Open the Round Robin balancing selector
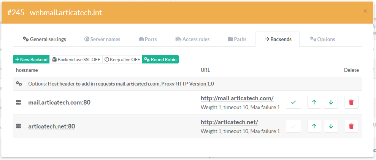This screenshot has height=160, width=376. pyautogui.click(x=160, y=60)
